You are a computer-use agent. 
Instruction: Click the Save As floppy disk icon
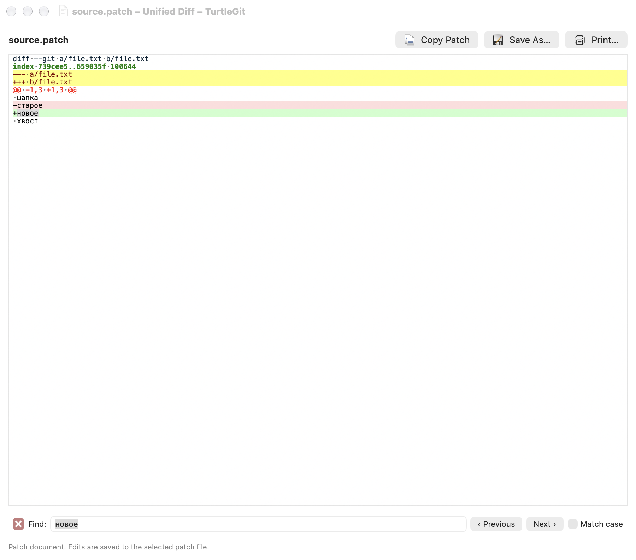pos(498,40)
